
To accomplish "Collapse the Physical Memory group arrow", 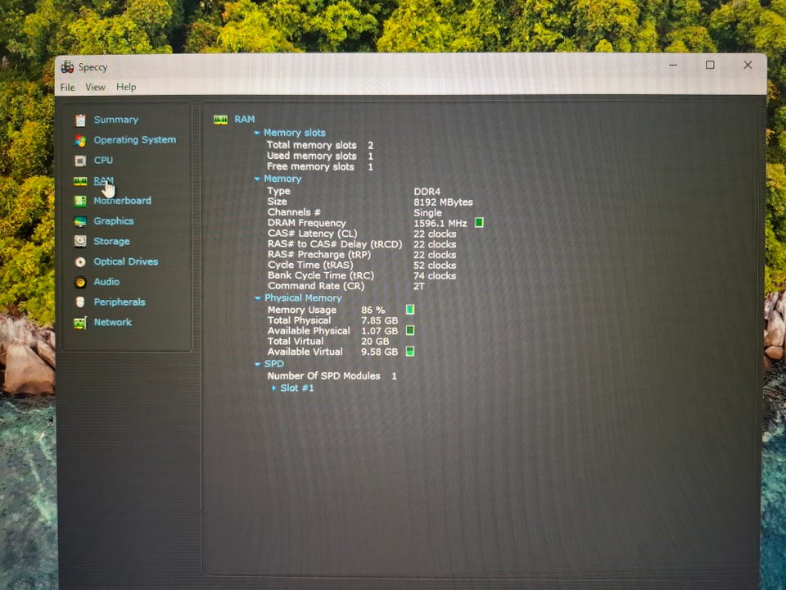I will click(258, 298).
